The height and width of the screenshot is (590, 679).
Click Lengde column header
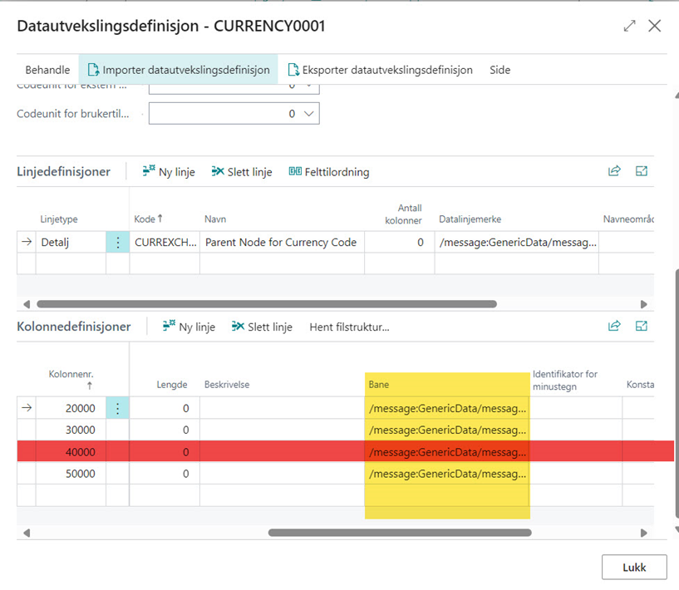(x=172, y=385)
